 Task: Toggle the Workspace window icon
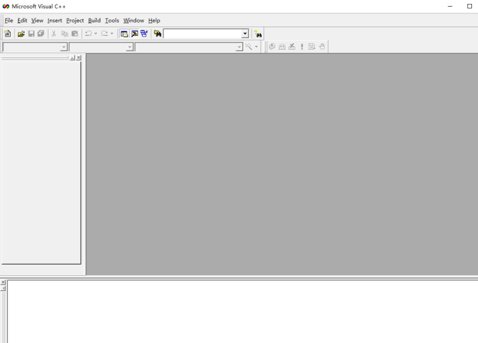pyautogui.click(x=124, y=34)
